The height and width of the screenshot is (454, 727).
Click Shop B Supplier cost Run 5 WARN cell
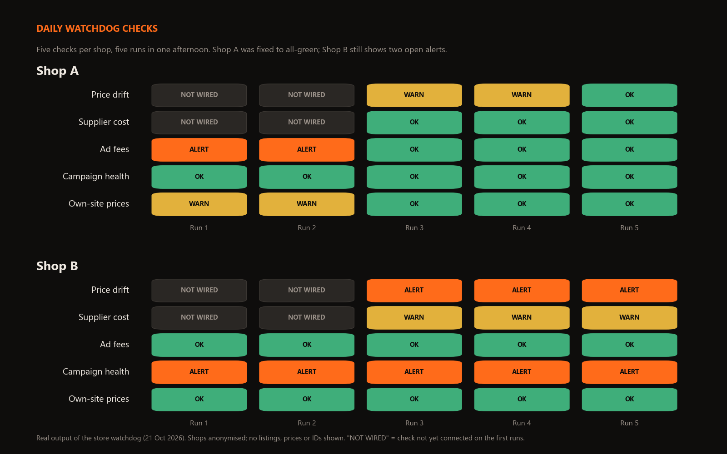coord(629,318)
